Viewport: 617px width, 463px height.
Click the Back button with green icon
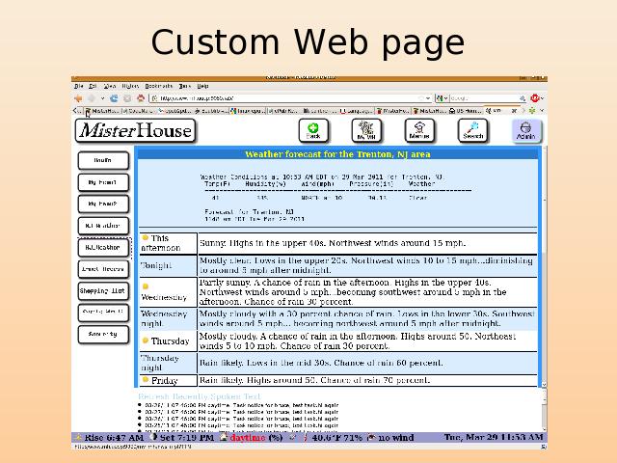point(312,130)
